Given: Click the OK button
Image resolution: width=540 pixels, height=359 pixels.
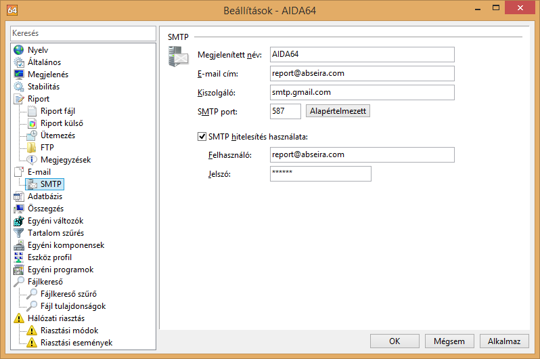Looking at the screenshot, I should coord(395,341).
